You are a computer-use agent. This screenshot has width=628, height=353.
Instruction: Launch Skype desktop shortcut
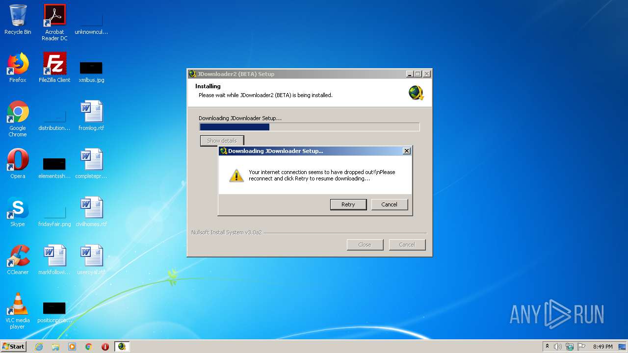(18, 212)
